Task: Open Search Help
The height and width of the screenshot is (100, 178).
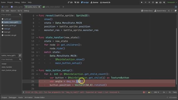Action: [x=160, y=11]
